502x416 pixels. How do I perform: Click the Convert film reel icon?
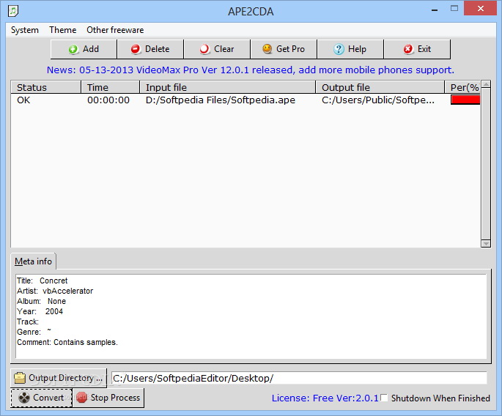(24, 398)
